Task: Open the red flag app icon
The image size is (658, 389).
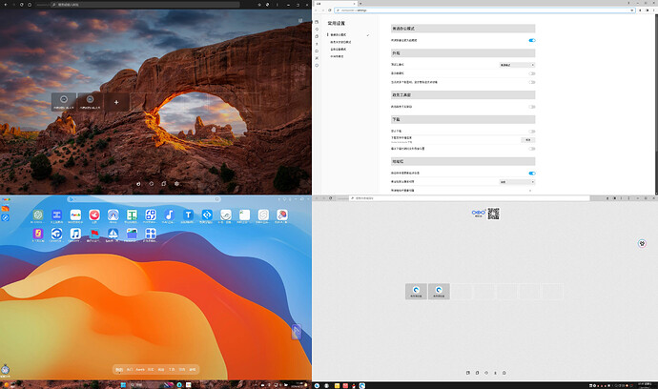Action: (x=94, y=234)
